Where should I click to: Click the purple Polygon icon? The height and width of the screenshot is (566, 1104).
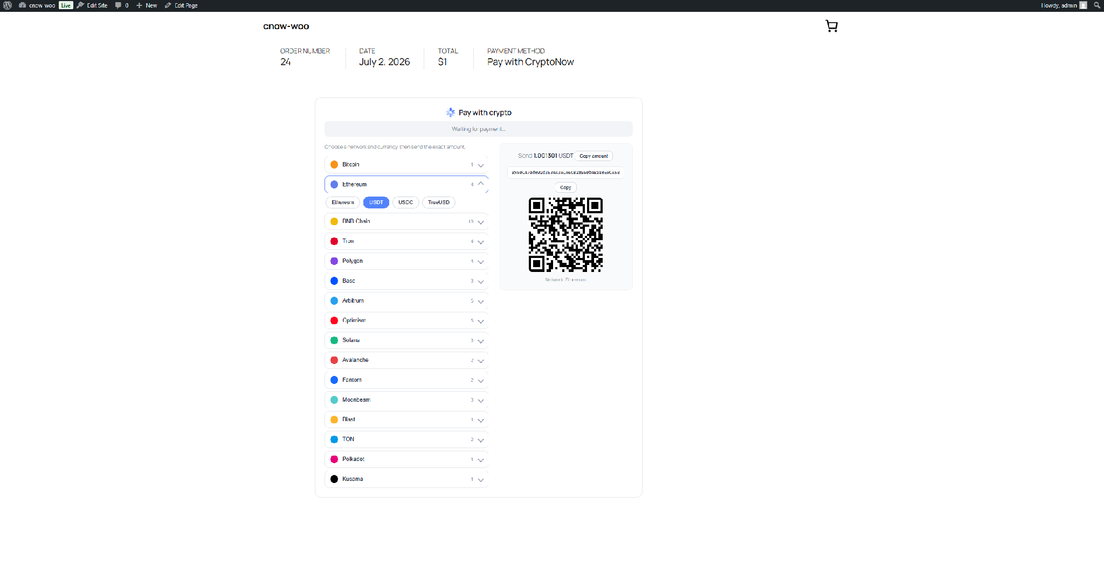click(334, 261)
